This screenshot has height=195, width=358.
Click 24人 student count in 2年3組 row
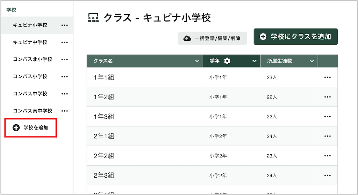[272, 175]
